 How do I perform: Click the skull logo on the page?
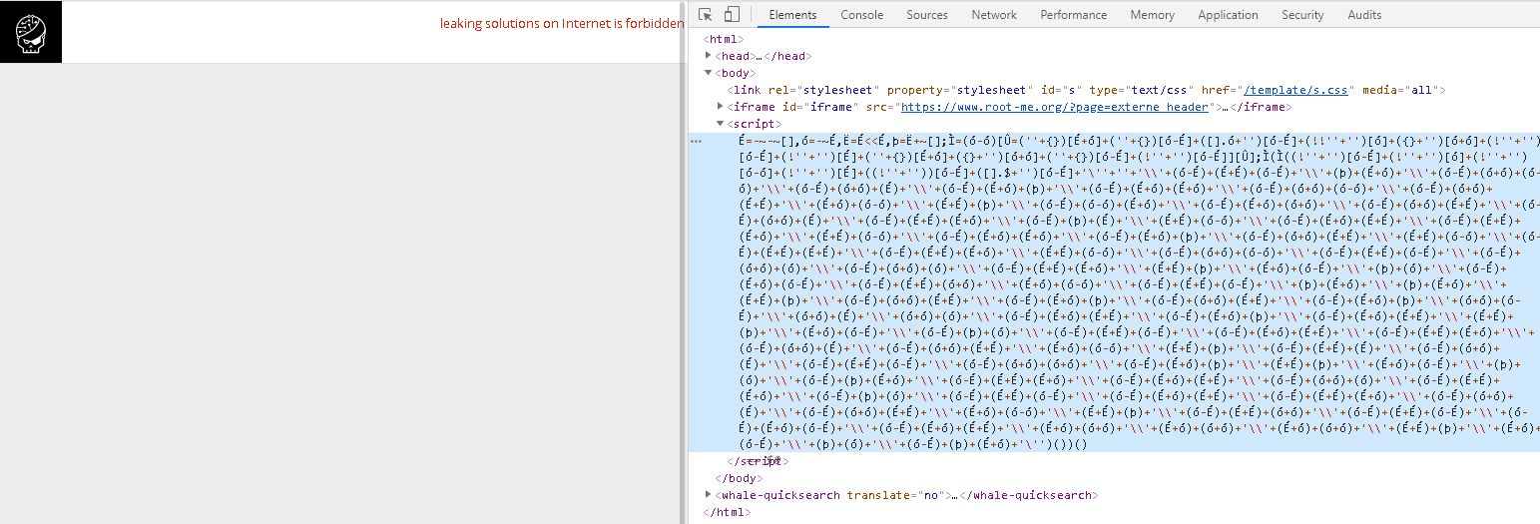[31, 32]
